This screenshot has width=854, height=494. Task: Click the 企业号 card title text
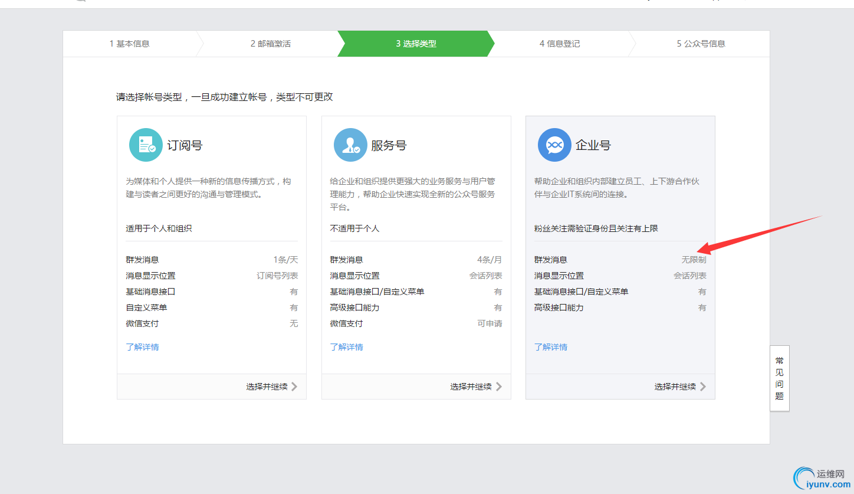tap(593, 145)
